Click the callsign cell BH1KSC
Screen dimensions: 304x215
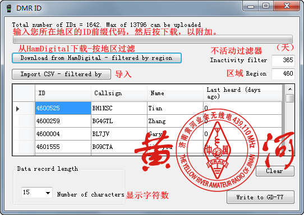(119, 108)
